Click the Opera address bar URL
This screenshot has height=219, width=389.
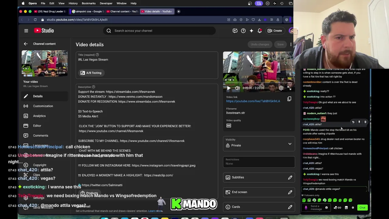77,19
